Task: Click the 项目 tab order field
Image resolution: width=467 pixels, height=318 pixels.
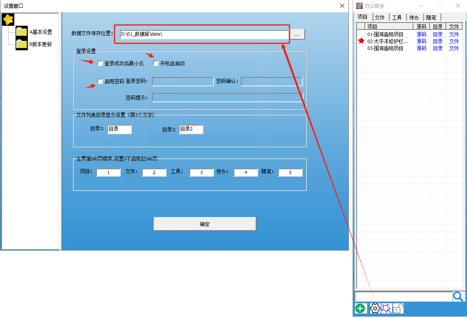Action: tap(108, 172)
